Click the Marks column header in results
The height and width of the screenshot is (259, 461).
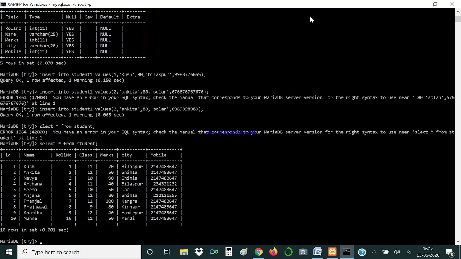click(107, 155)
